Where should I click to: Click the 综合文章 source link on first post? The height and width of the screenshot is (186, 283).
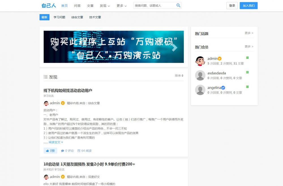tap(94, 103)
